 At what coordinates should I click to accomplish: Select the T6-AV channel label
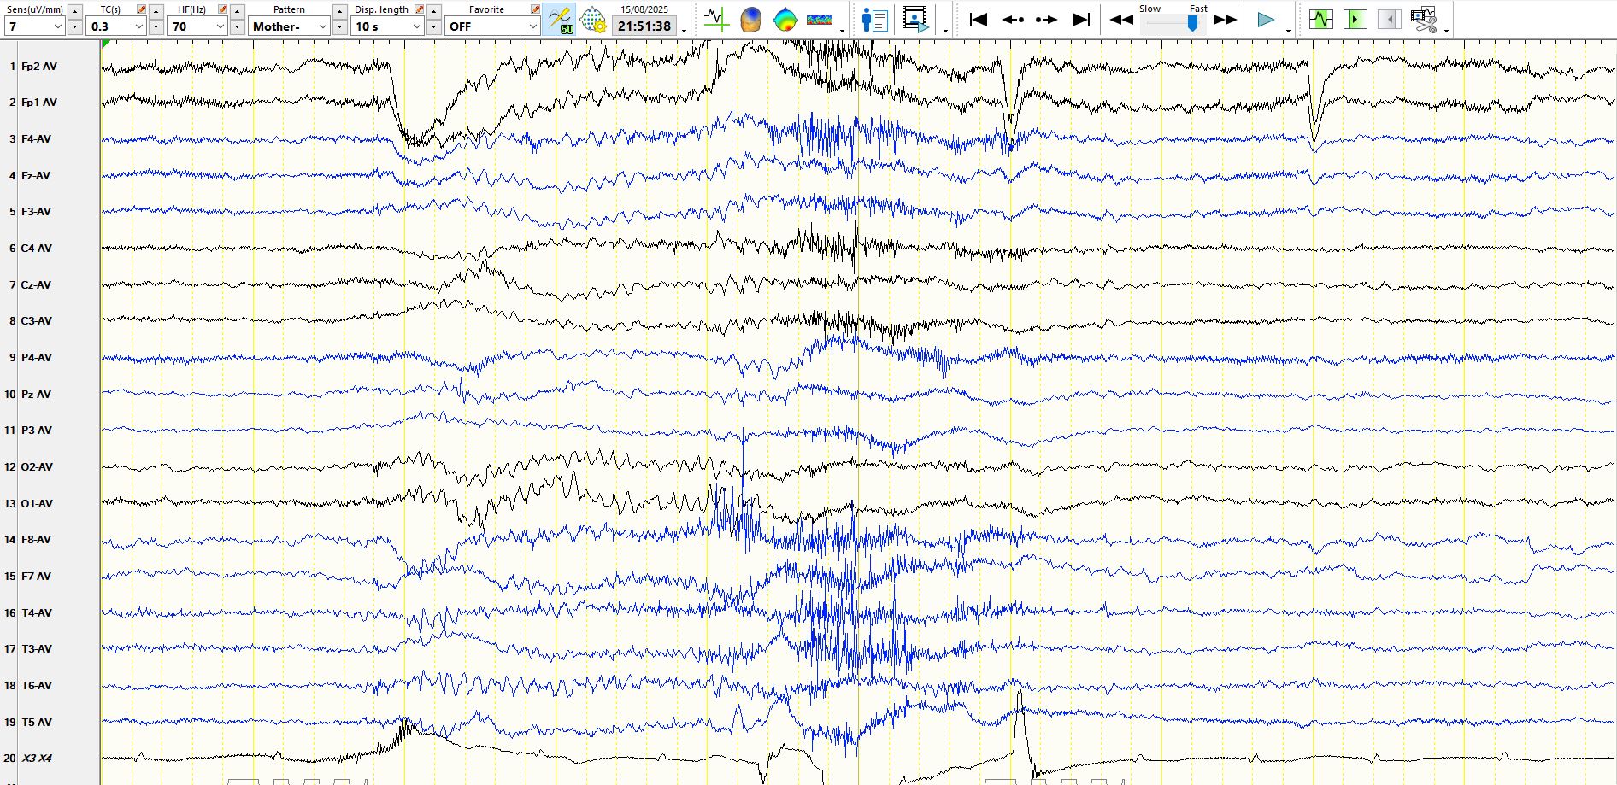point(36,685)
